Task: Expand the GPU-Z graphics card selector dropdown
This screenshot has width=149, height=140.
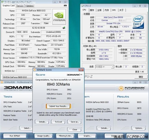Action: [x=17, y=77]
